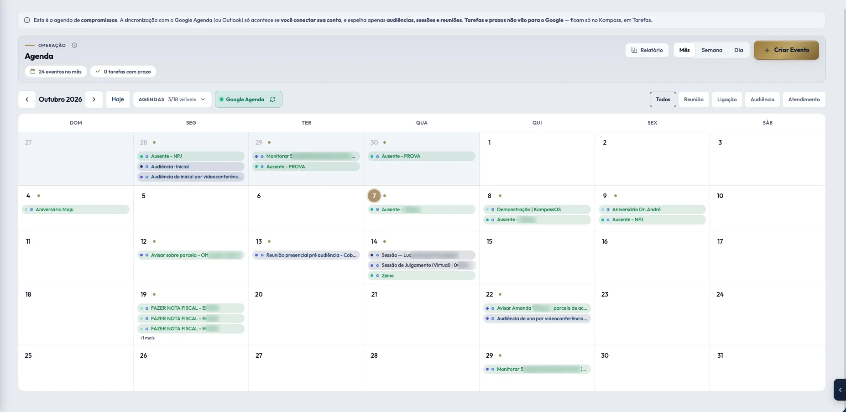The width and height of the screenshot is (846, 412).
Task: Open the AGENDAS 3/18 visíveis dropdown
Action: coord(172,99)
